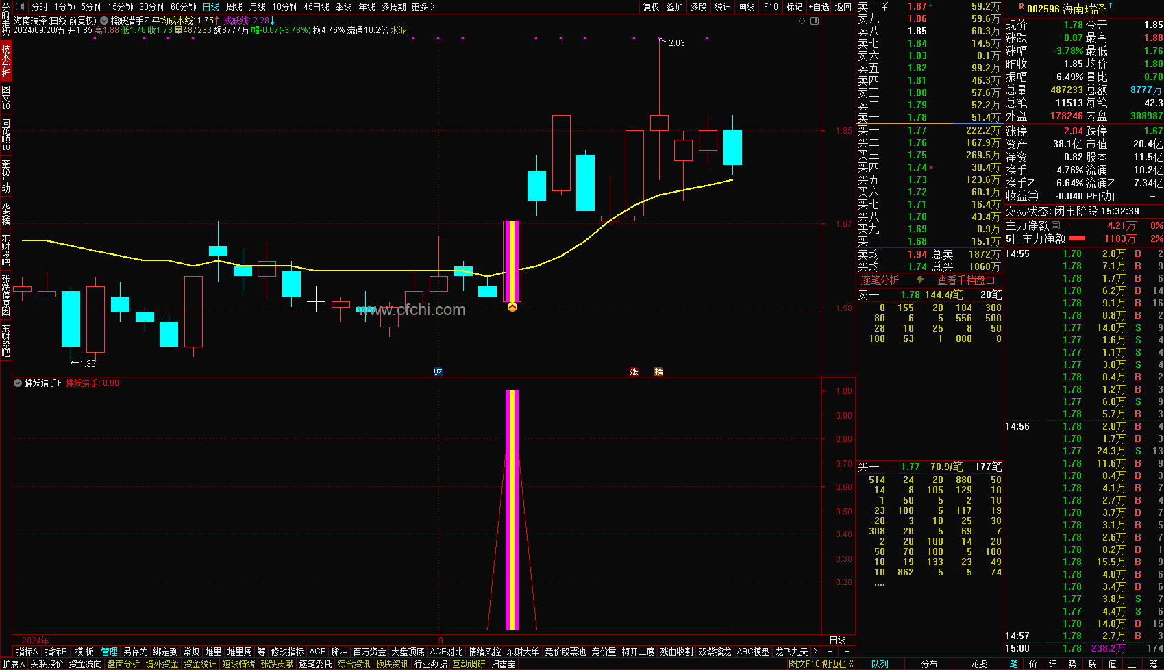Viewport: 1164px width, 670px height.
Task: Open the 盘面分析 tab
Action: coord(123,664)
